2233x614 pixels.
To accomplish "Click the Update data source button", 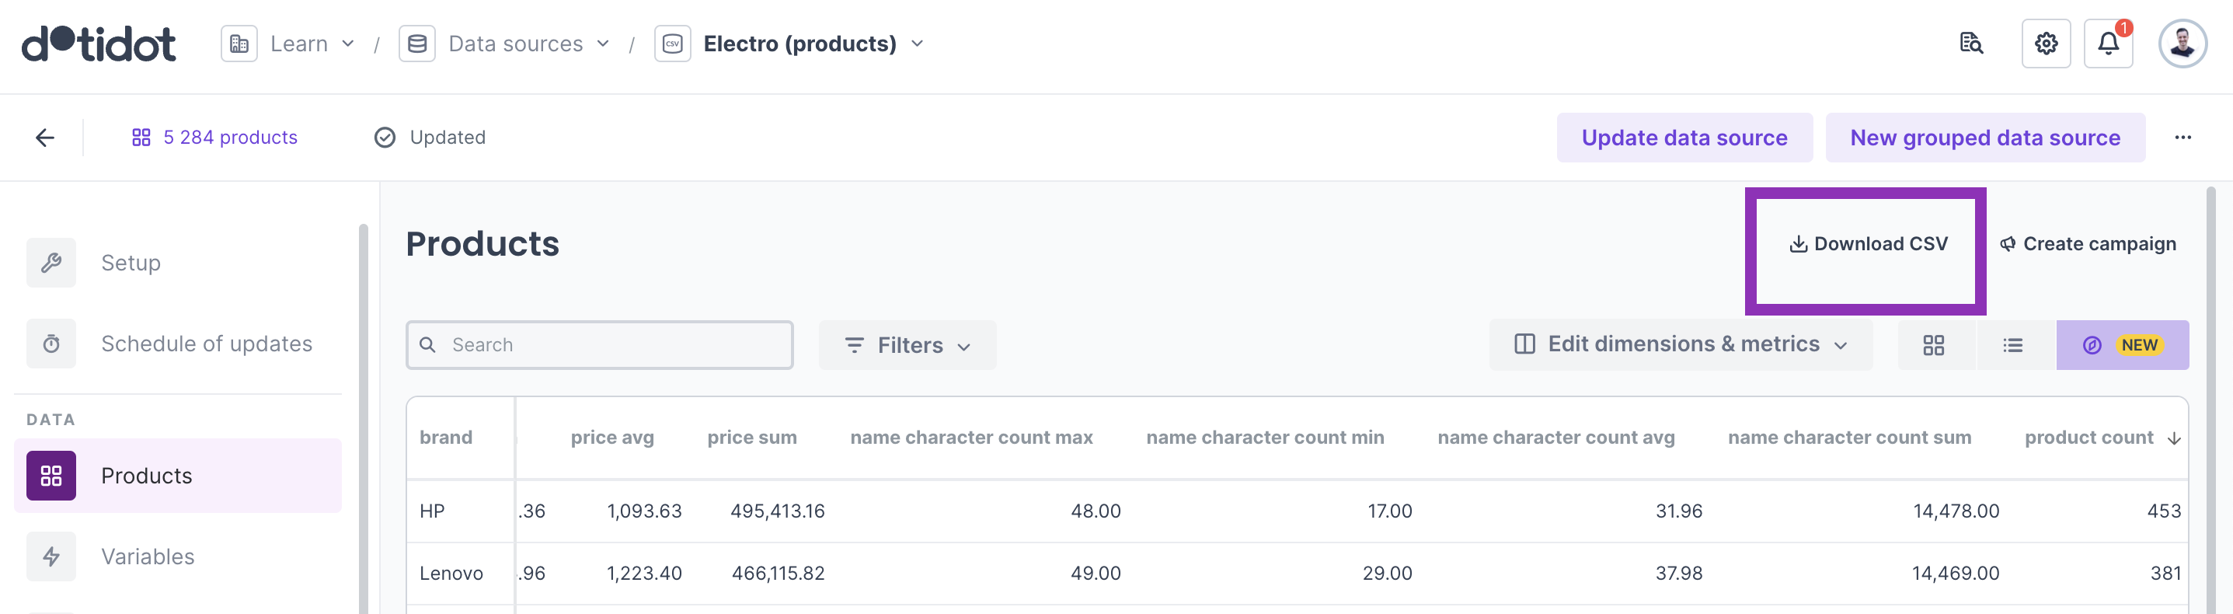I will [1684, 138].
